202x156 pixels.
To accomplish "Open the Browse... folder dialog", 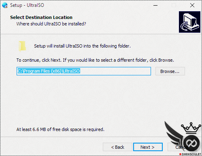I will [170, 71].
